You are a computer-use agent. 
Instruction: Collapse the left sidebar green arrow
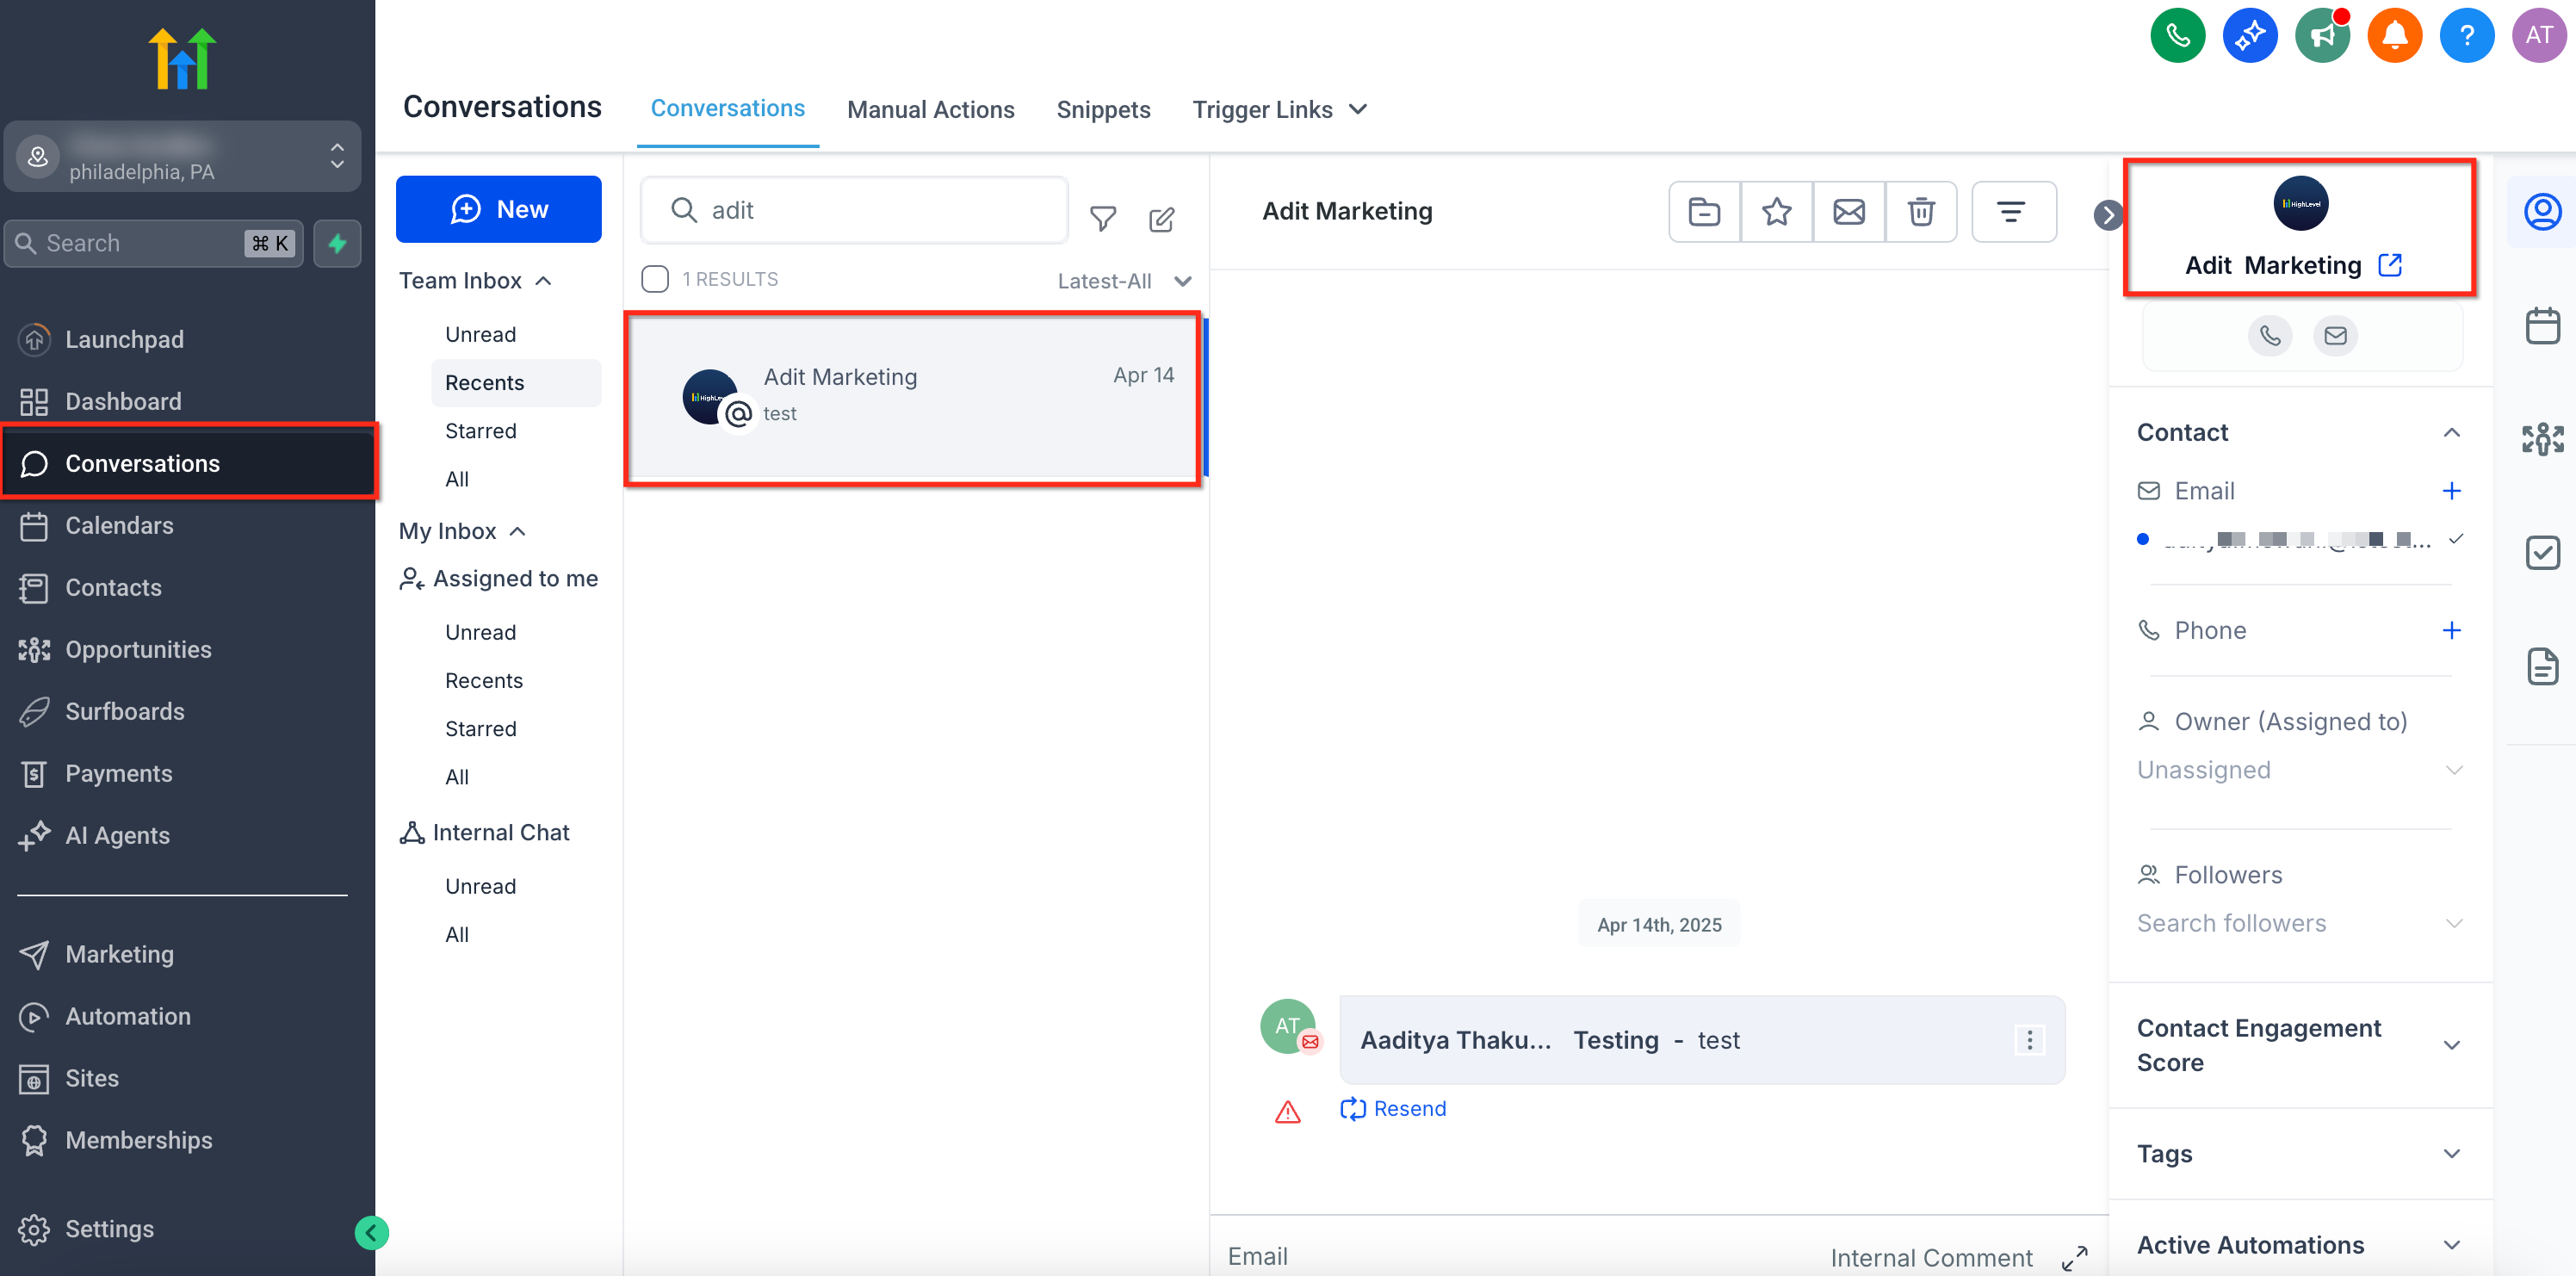click(x=371, y=1232)
